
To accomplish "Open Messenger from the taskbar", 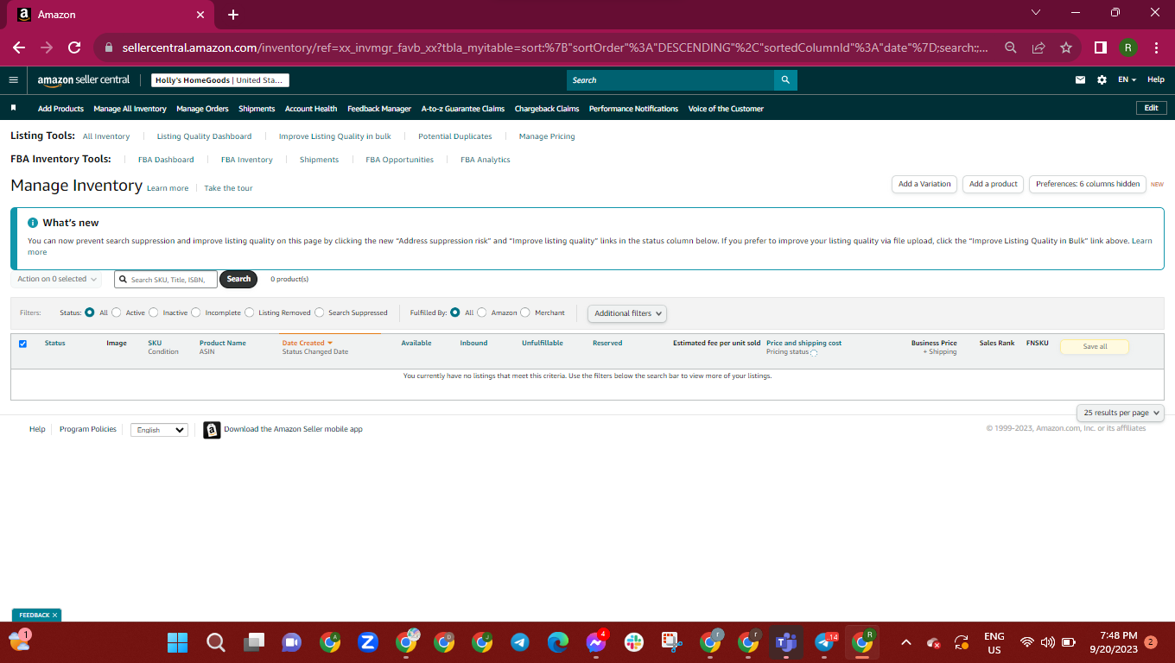I will (596, 642).
